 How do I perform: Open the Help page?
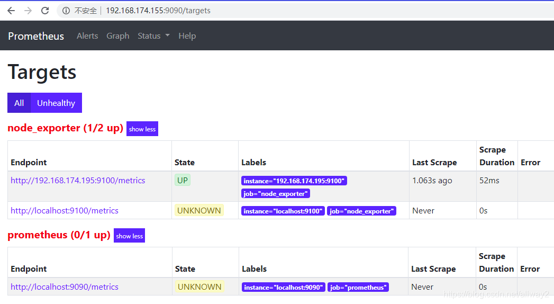click(x=187, y=36)
